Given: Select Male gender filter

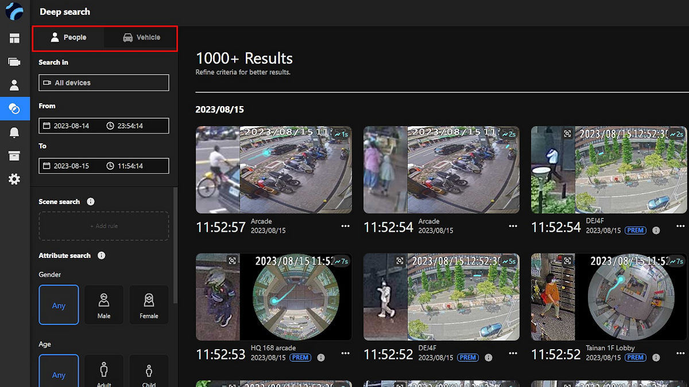Looking at the screenshot, I should (x=104, y=305).
